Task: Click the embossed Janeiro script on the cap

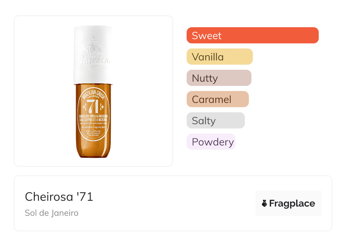Action: click(x=93, y=60)
